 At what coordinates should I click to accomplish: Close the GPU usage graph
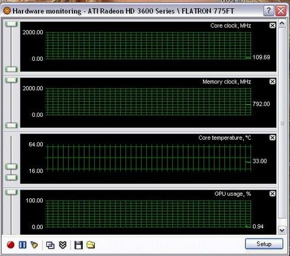click(x=272, y=194)
